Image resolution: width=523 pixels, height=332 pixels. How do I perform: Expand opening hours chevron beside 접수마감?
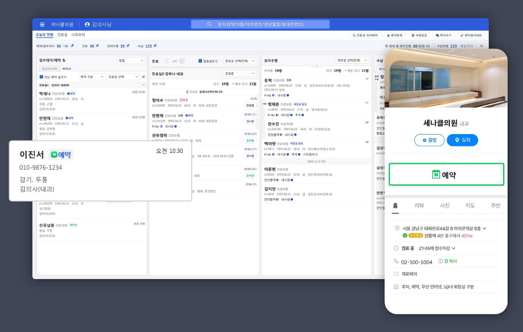pyautogui.click(x=453, y=248)
